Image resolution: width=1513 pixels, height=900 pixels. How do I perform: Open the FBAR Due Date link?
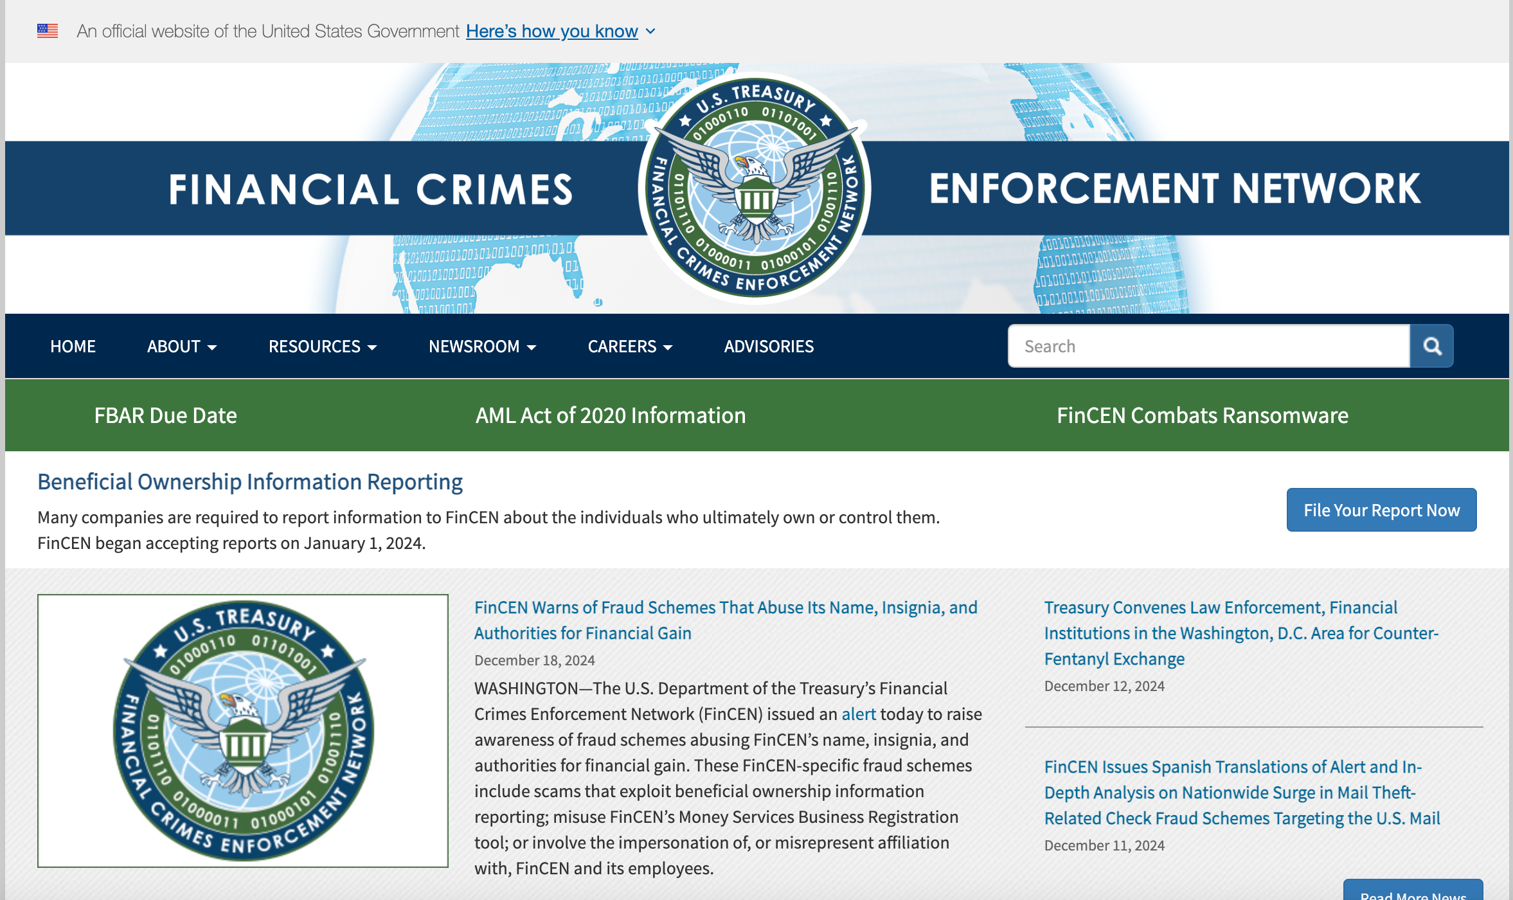click(165, 415)
